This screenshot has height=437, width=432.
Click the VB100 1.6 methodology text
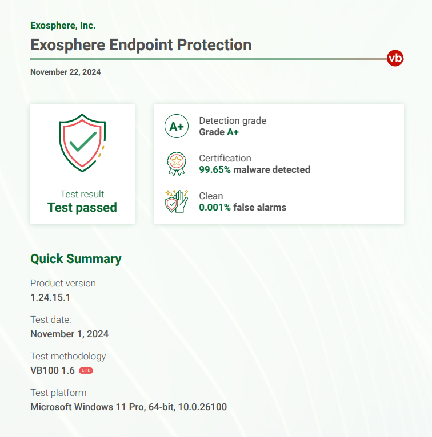pyautogui.click(x=53, y=370)
